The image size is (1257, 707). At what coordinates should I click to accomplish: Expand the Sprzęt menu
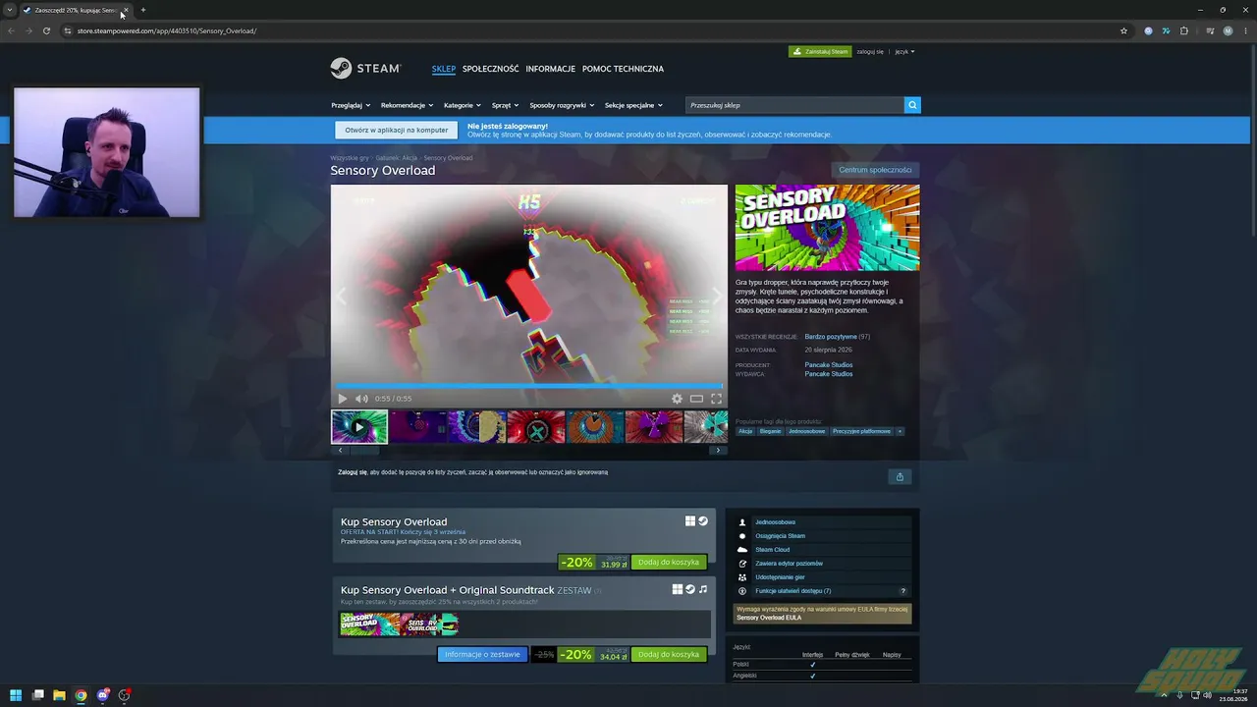coord(506,105)
